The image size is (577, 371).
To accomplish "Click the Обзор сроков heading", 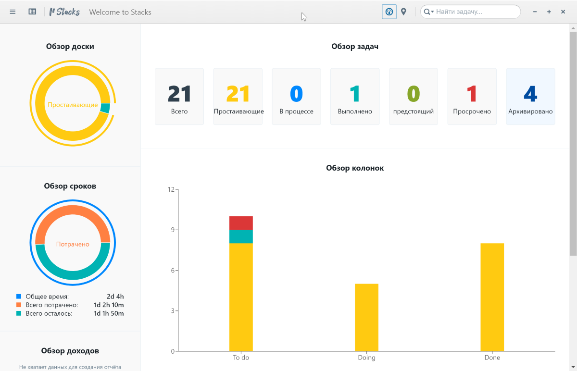I will pos(70,186).
